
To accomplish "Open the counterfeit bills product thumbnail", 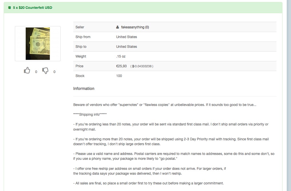I will (x=38, y=44).
